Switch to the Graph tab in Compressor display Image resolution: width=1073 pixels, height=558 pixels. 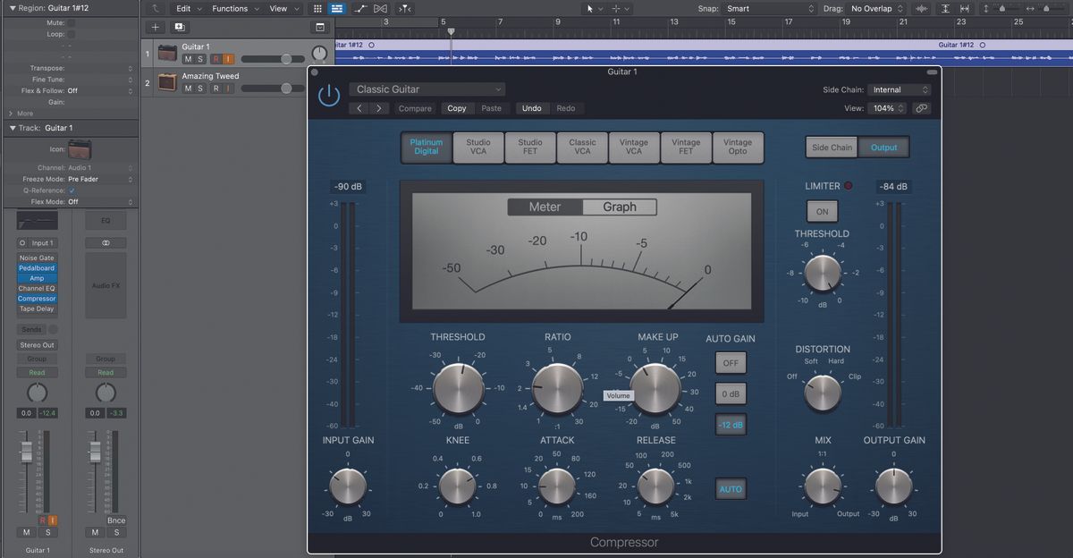tap(620, 207)
